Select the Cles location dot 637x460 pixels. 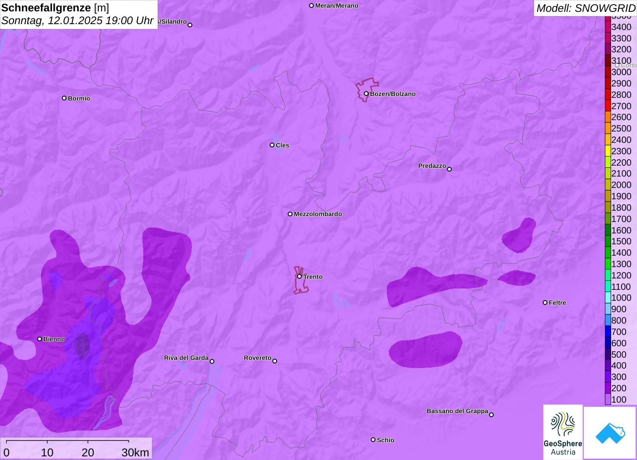coord(272,145)
